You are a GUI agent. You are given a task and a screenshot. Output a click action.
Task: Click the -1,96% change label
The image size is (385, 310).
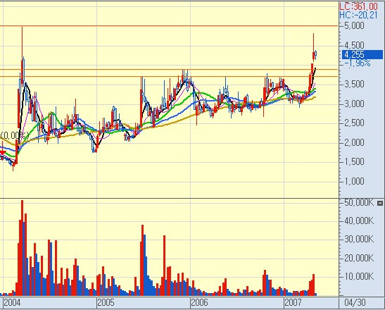pos(358,63)
